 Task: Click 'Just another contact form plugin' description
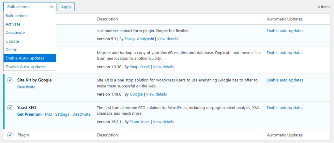[143, 31]
